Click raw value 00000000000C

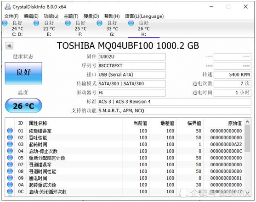[x=226, y=151]
